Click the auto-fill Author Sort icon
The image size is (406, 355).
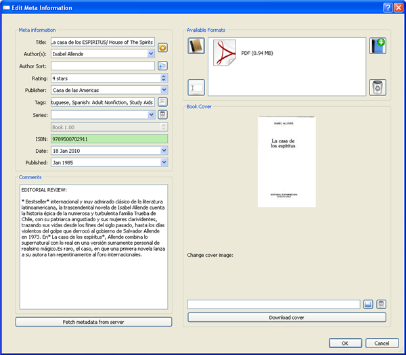coord(162,66)
